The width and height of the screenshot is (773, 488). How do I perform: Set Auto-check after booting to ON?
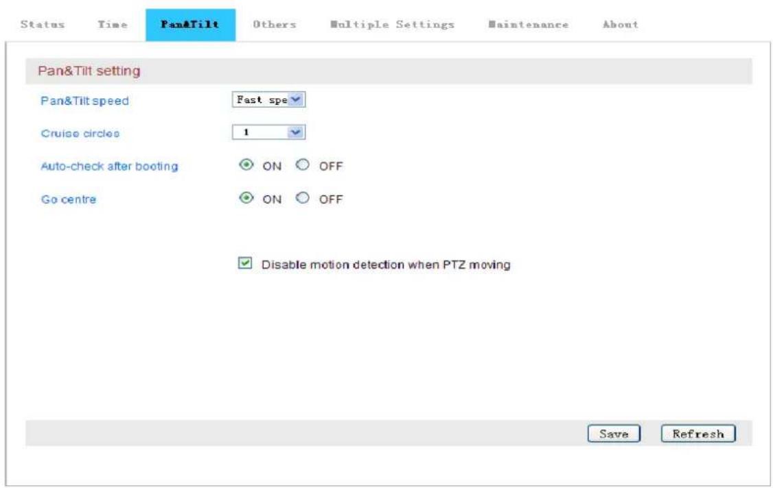pos(246,165)
